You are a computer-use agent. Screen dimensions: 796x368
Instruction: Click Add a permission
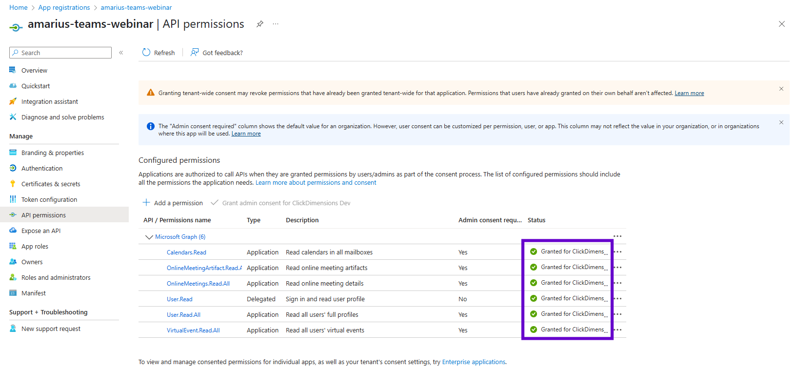tap(173, 203)
